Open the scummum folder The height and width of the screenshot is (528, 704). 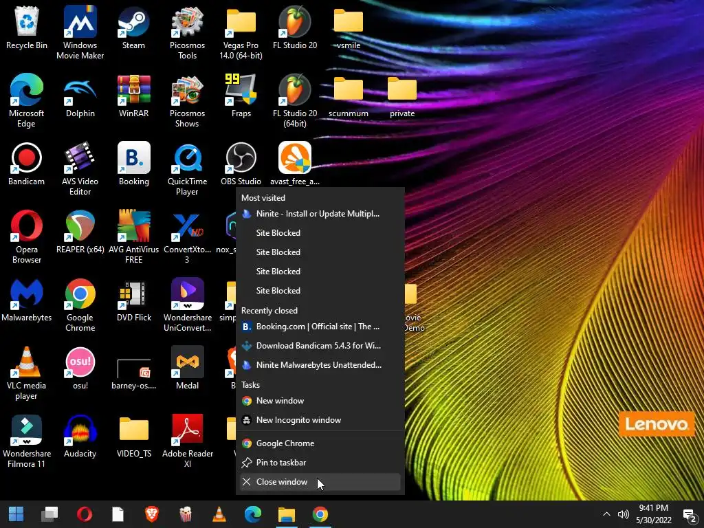coord(349,96)
